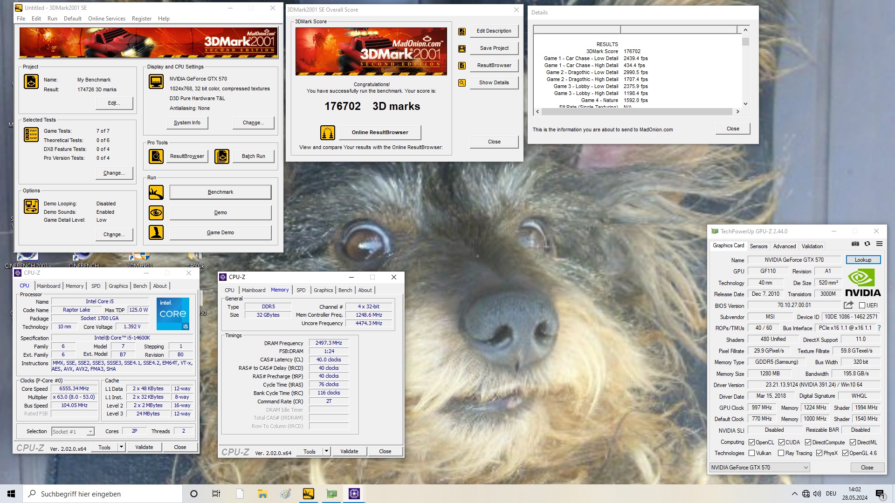The width and height of the screenshot is (895, 503).
Task: Click the Selected Tests checklist icon
Action: pyautogui.click(x=31, y=135)
